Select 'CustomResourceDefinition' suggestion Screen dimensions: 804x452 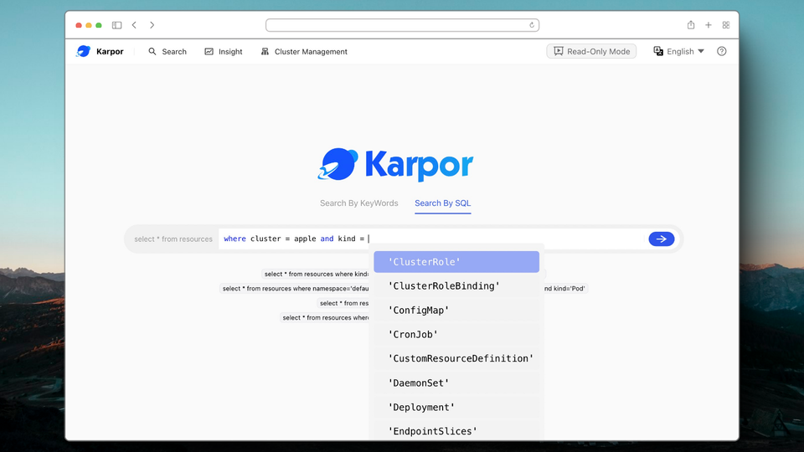[456, 358]
